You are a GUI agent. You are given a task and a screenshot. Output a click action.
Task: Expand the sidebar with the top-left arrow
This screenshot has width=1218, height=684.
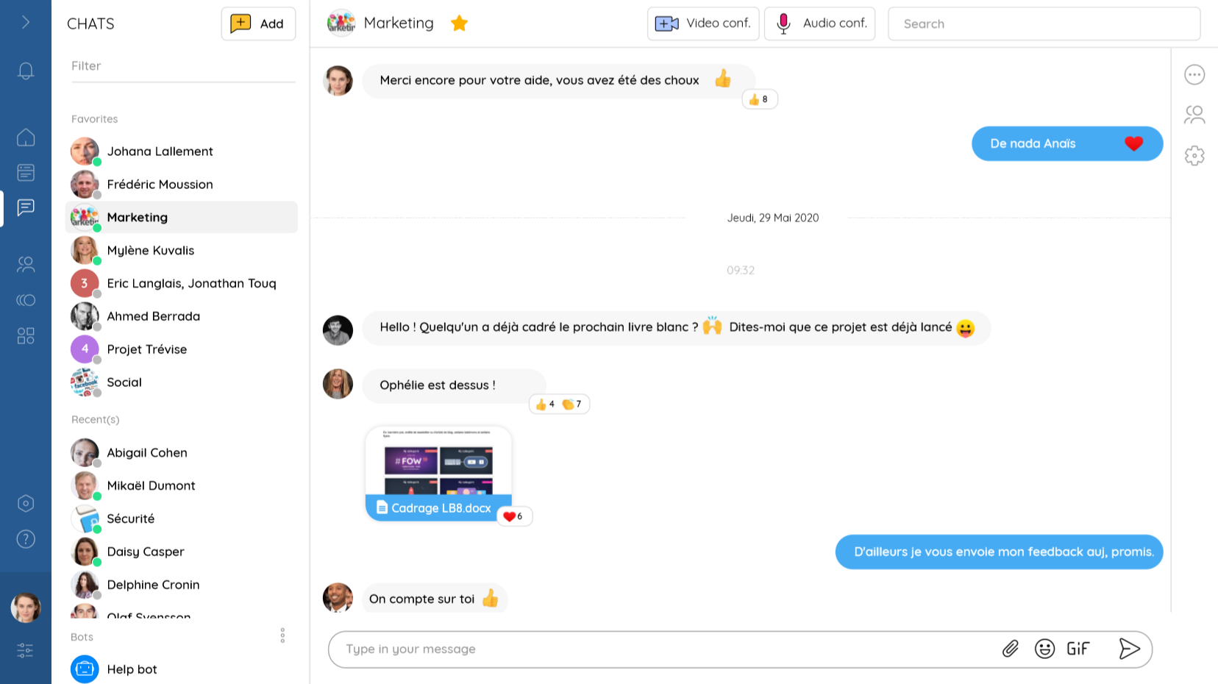click(26, 21)
